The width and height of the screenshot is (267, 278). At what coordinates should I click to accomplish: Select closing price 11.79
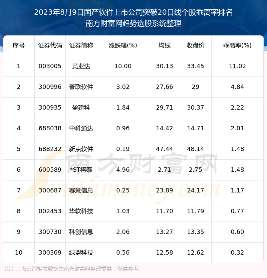196,211
